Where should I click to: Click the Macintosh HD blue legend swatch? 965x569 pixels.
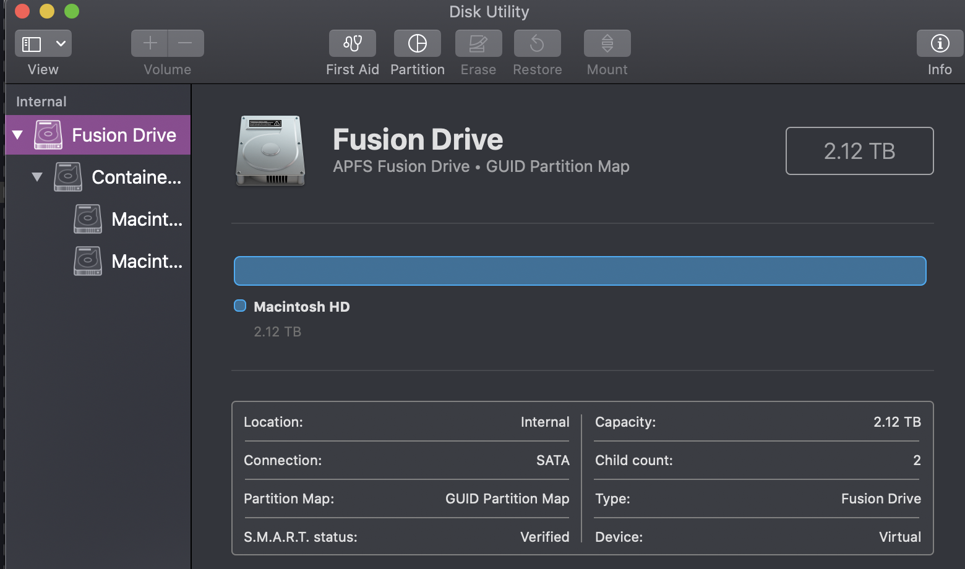coord(240,306)
